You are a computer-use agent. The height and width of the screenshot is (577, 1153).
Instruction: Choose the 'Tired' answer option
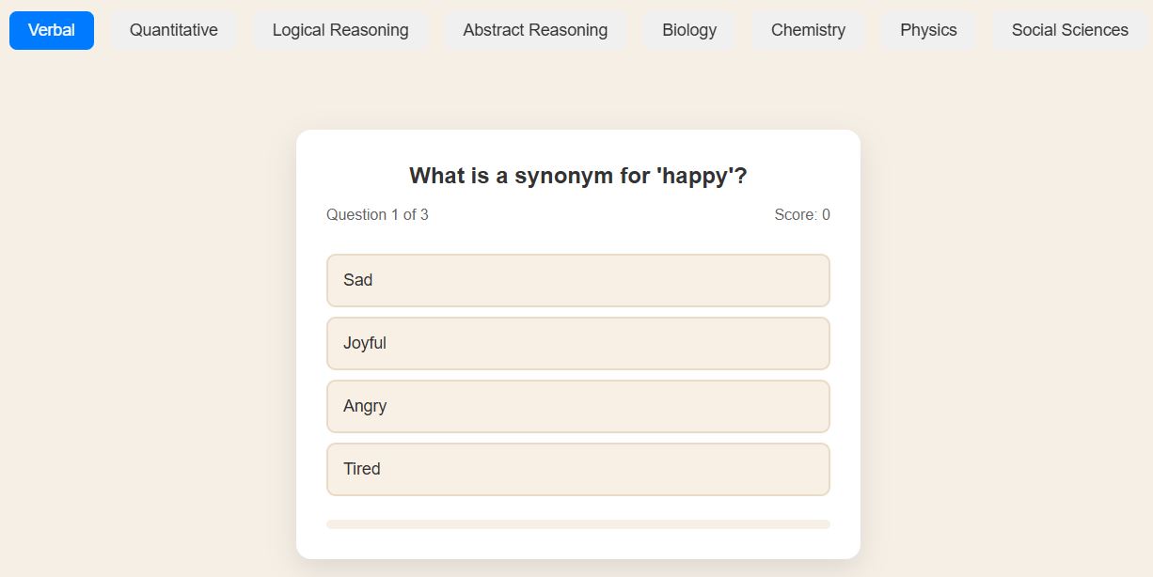point(578,469)
